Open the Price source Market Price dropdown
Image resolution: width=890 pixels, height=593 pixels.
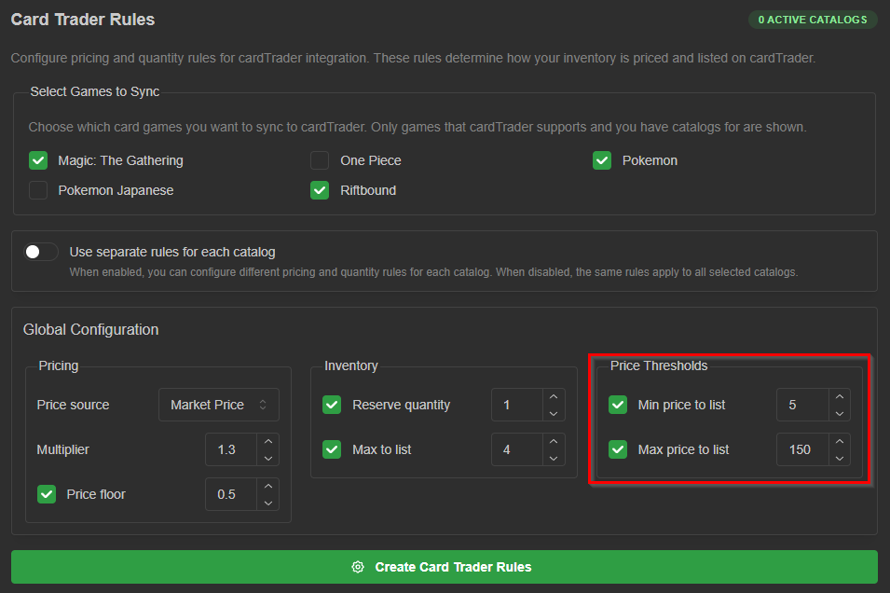(218, 405)
